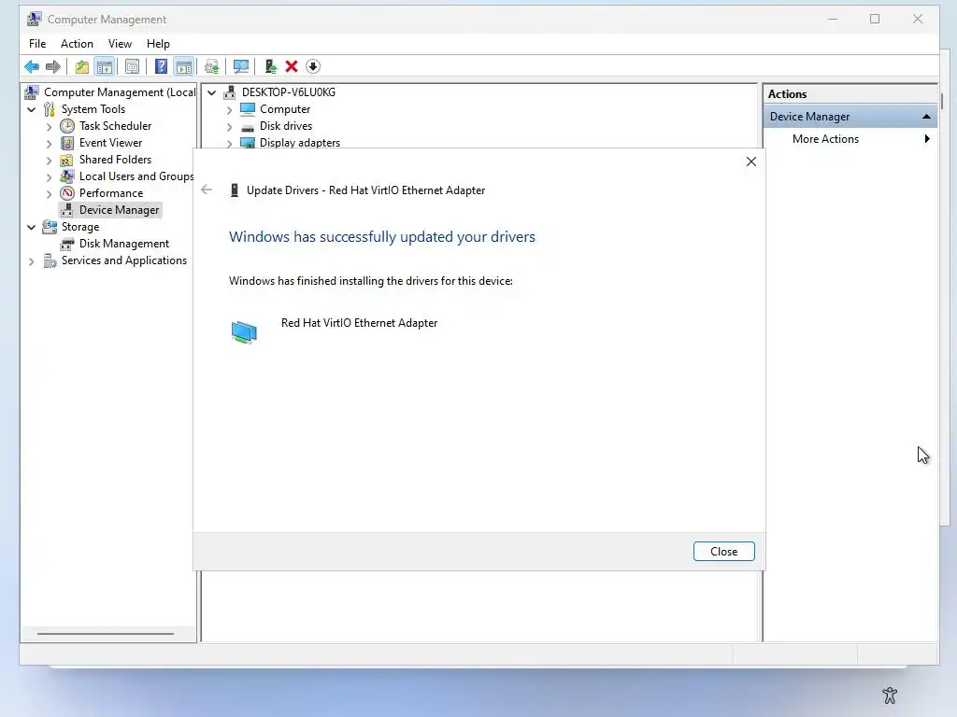957x717 pixels.
Task: Open the Help menu
Action: pos(158,44)
